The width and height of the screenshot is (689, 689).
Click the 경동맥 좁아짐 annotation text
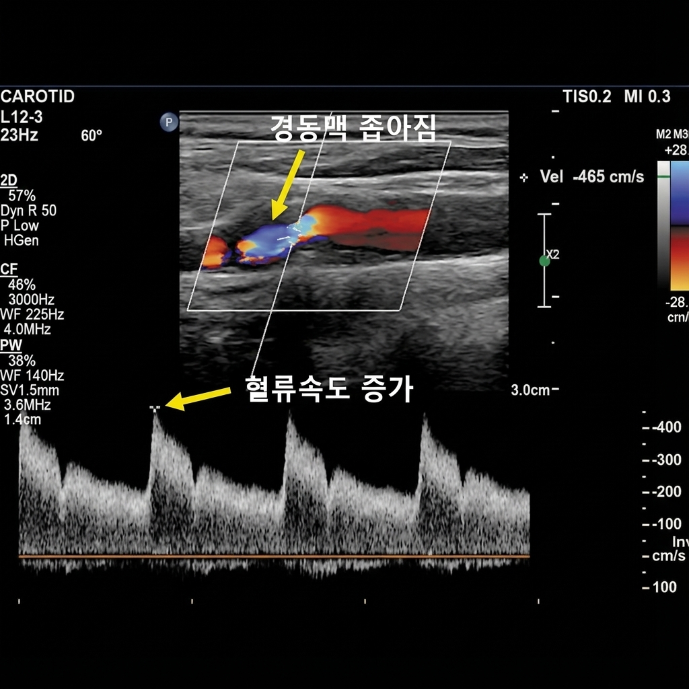point(353,127)
